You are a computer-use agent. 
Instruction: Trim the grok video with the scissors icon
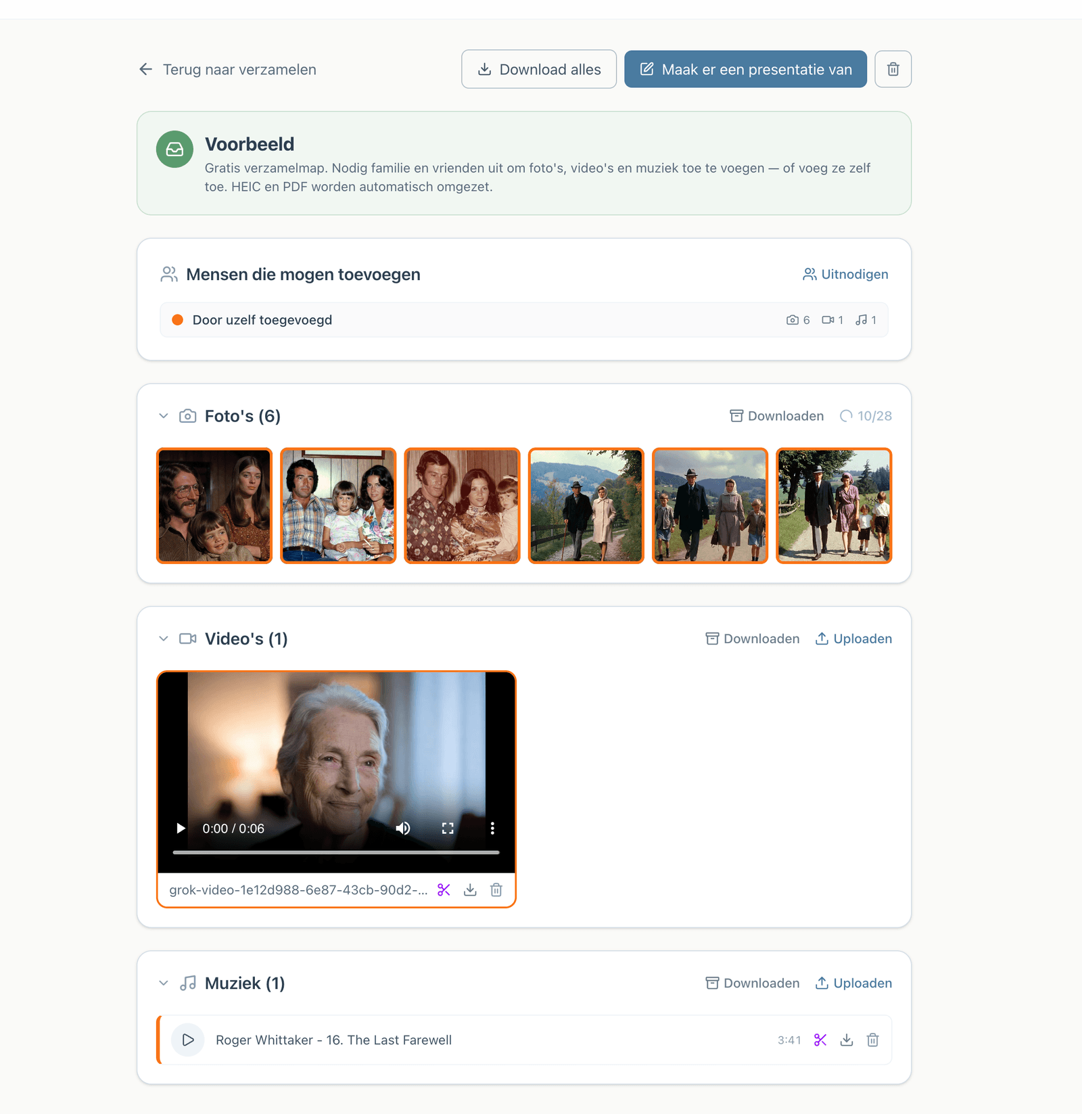click(444, 890)
